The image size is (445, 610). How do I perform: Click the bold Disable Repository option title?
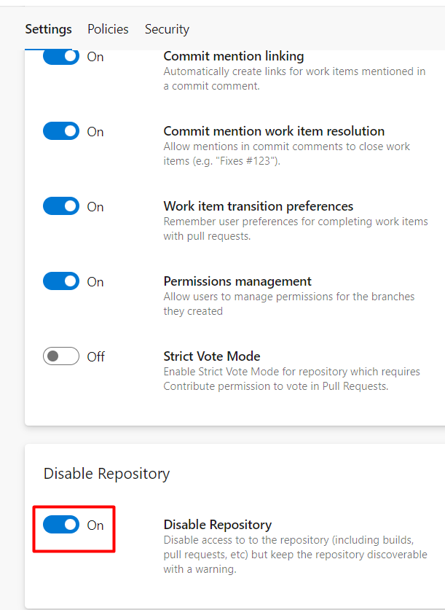point(218,525)
